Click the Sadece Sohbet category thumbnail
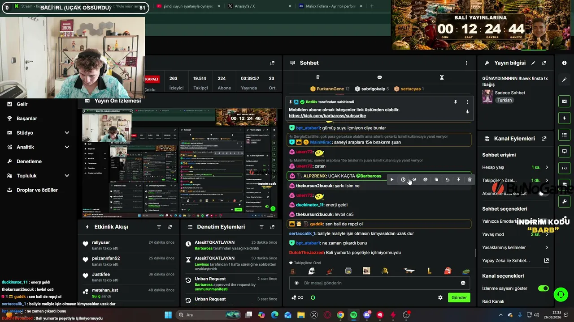 click(487, 97)
